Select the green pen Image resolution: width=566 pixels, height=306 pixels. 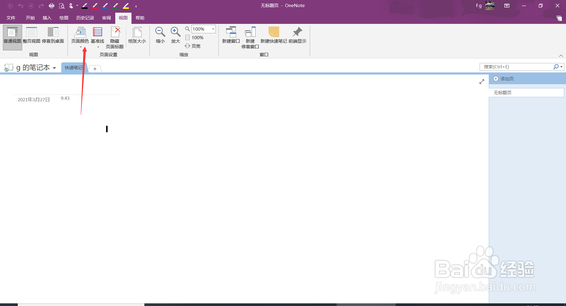coord(116,6)
